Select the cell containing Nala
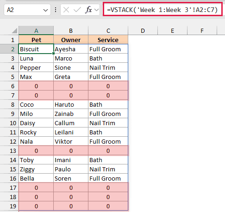This screenshot has width=225, height=212. (x=36, y=141)
